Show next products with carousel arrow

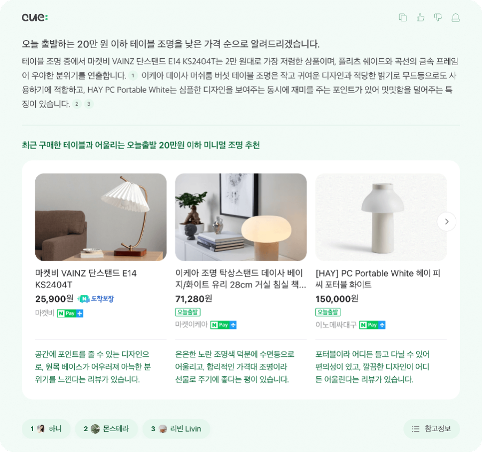pos(446,221)
